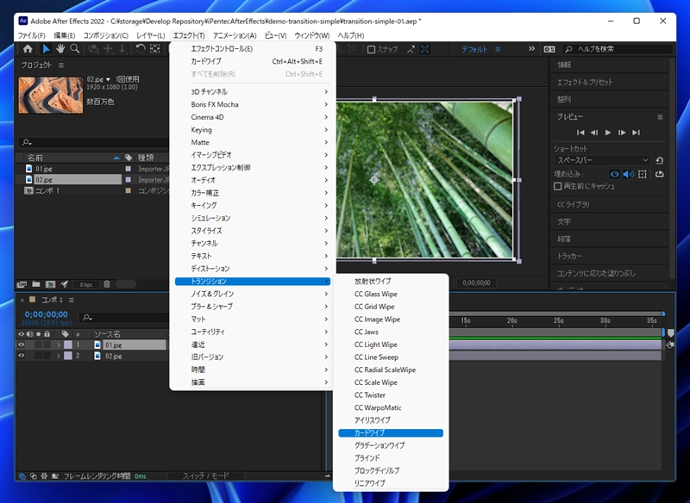
Task: Open the Preview panel menu icon
Action: click(660, 117)
